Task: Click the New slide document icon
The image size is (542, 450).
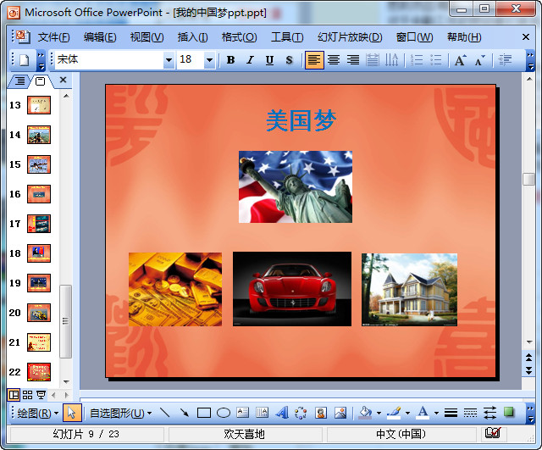Action: point(24,60)
